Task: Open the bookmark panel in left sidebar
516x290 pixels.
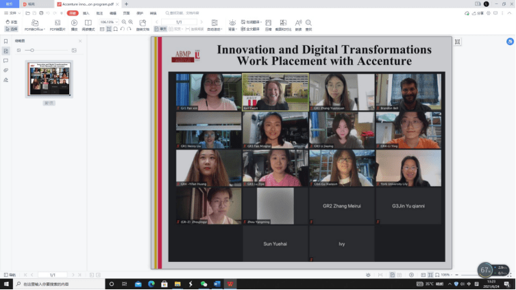Action: tap(5, 41)
